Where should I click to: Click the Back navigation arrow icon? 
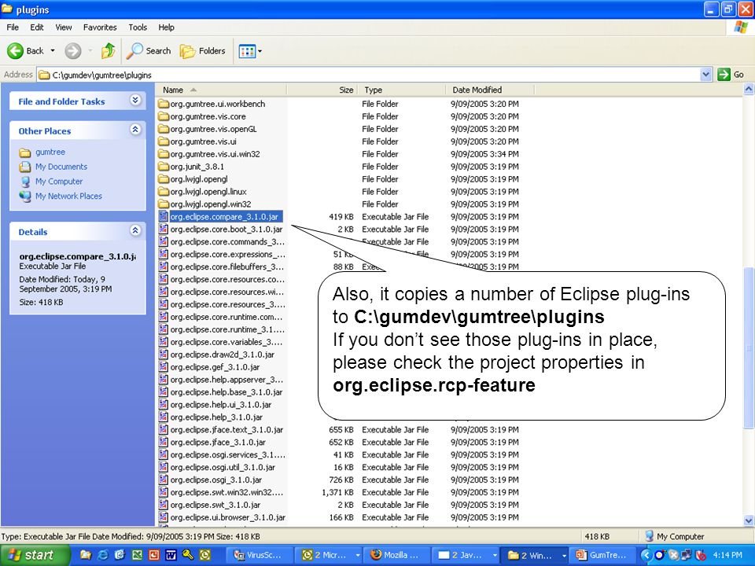(x=15, y=50)
